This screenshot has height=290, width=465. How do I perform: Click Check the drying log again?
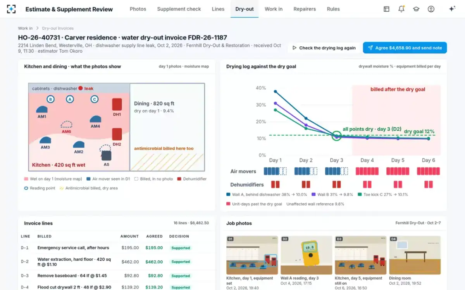(x=324, y=48)
